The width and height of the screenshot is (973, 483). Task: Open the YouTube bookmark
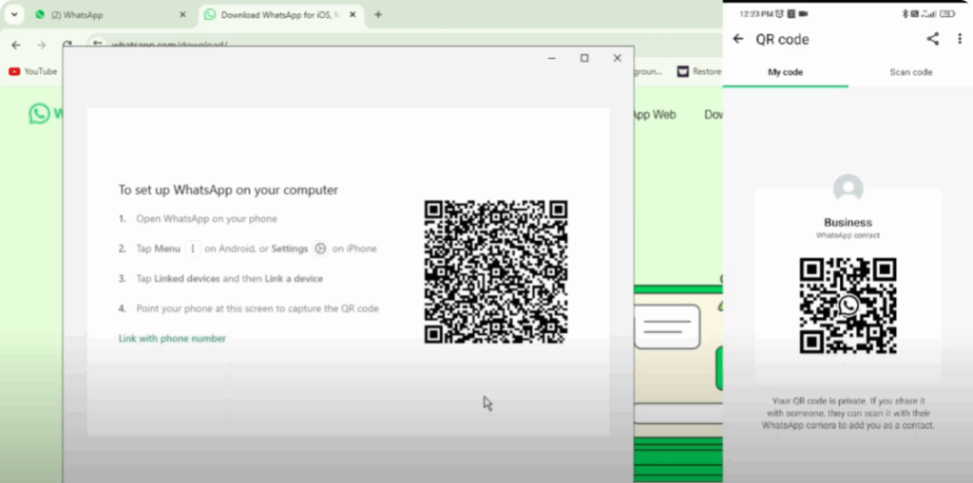[x=32, y=71]
